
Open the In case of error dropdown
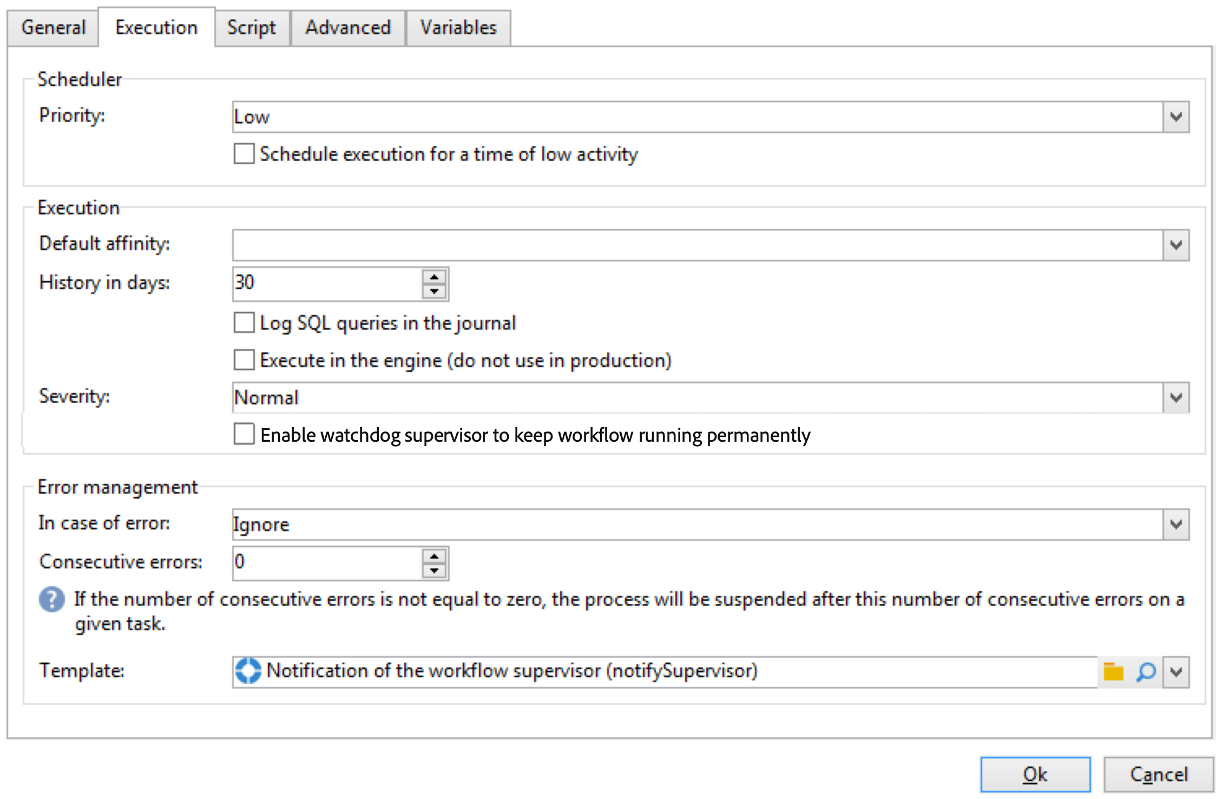click(1175, 524)
